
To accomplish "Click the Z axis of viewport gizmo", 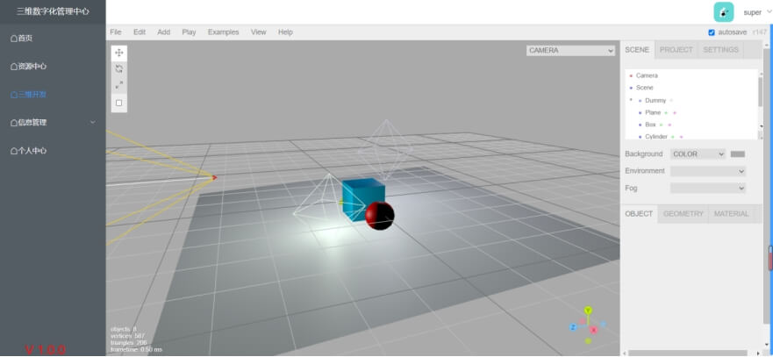I will tap(573, 327).
